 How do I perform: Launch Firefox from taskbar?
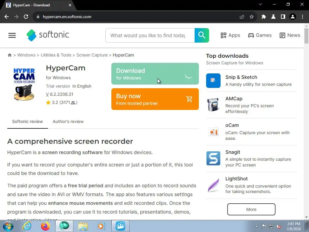(x=46, y=226)
